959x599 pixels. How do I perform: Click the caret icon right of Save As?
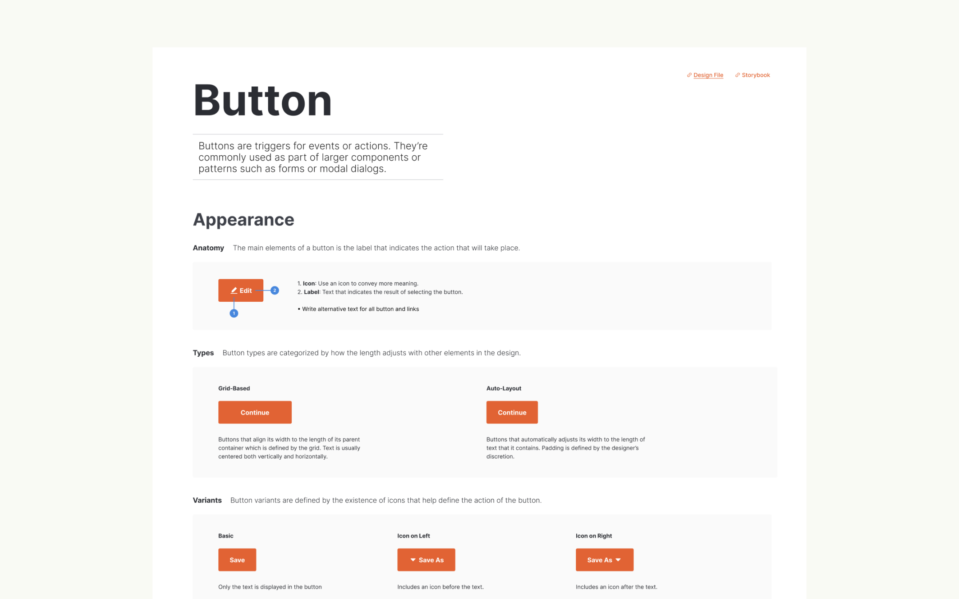point(618,560)
